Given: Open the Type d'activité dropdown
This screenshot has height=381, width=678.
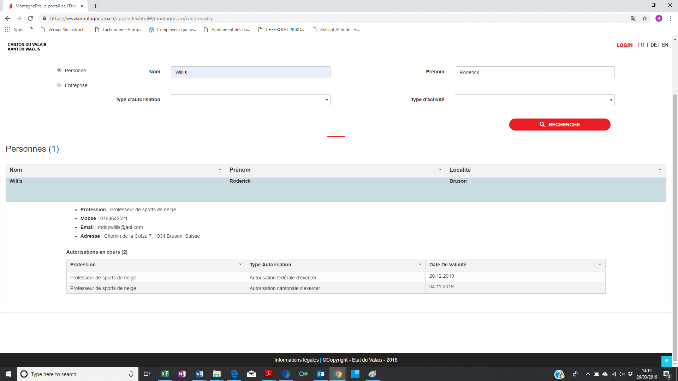Looking at the screenshot, I should tap(534, 100).
